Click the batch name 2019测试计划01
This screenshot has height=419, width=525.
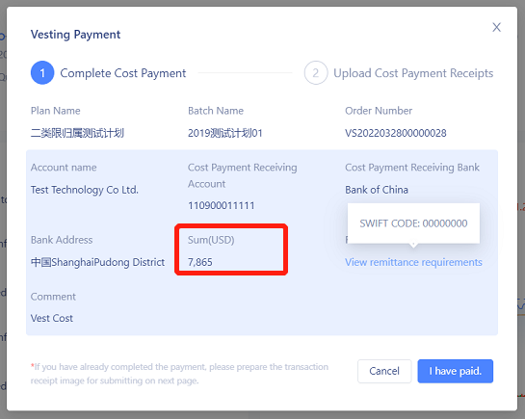click(x=224, y=133)
